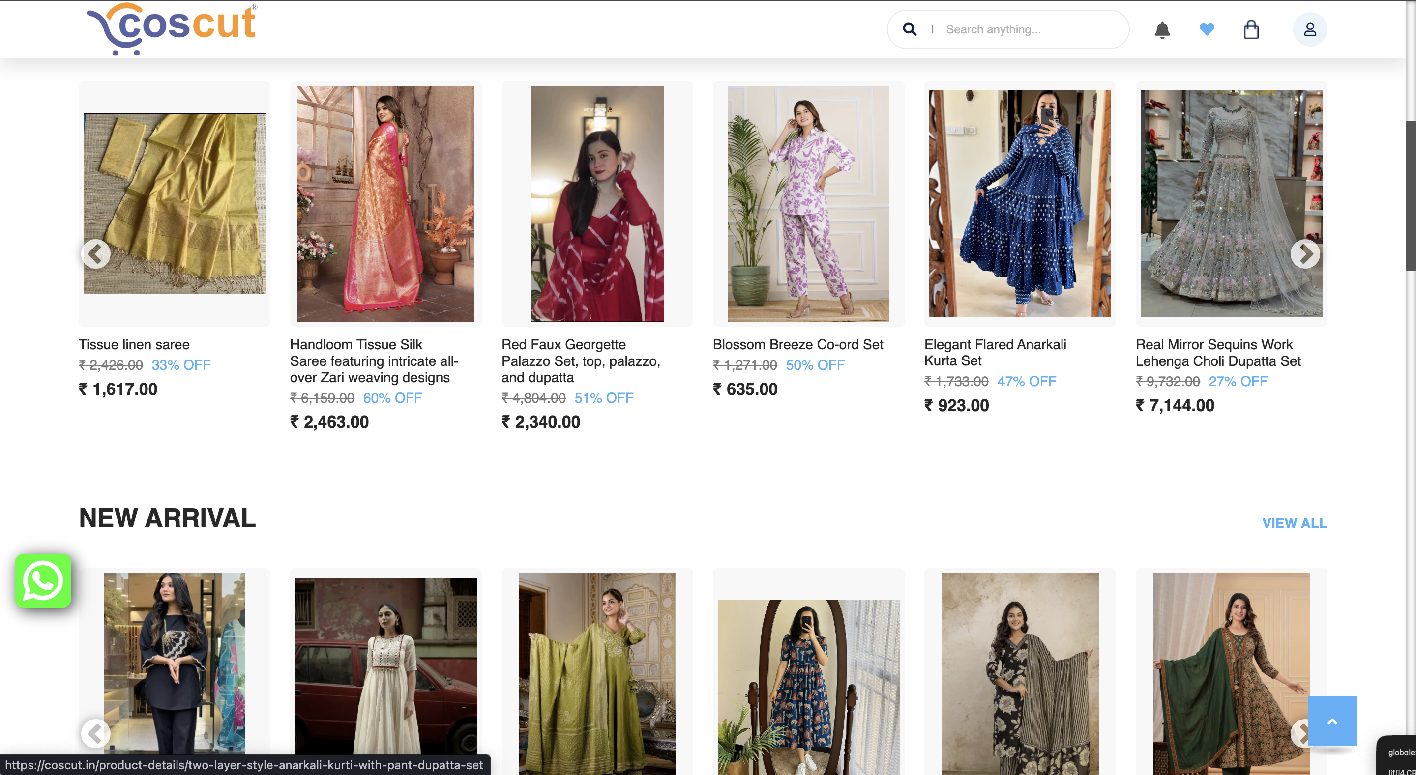Click the Coscut logo
Viewport: 1416px width, 775px height.
tap(172, 28)
